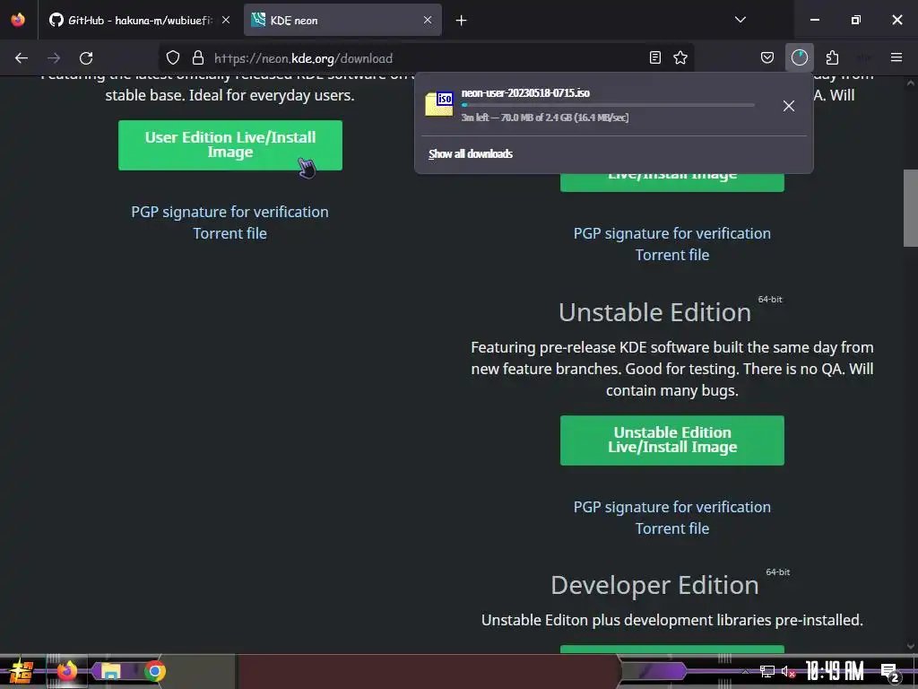Open the notification center icon

tap(889, 672)
